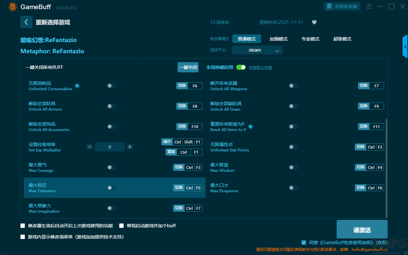Click the F10 hotkey for Unlock All Accessories
This screenshot has width=408, height=255.
coord(189,127)
